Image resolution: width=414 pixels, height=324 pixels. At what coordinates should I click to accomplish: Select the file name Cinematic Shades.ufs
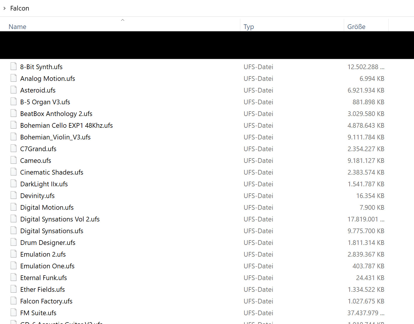point(52,172)
